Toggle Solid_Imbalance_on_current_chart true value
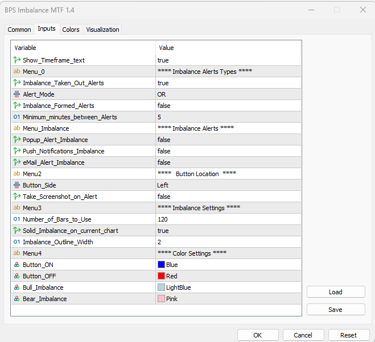 [x=228, y=231]
